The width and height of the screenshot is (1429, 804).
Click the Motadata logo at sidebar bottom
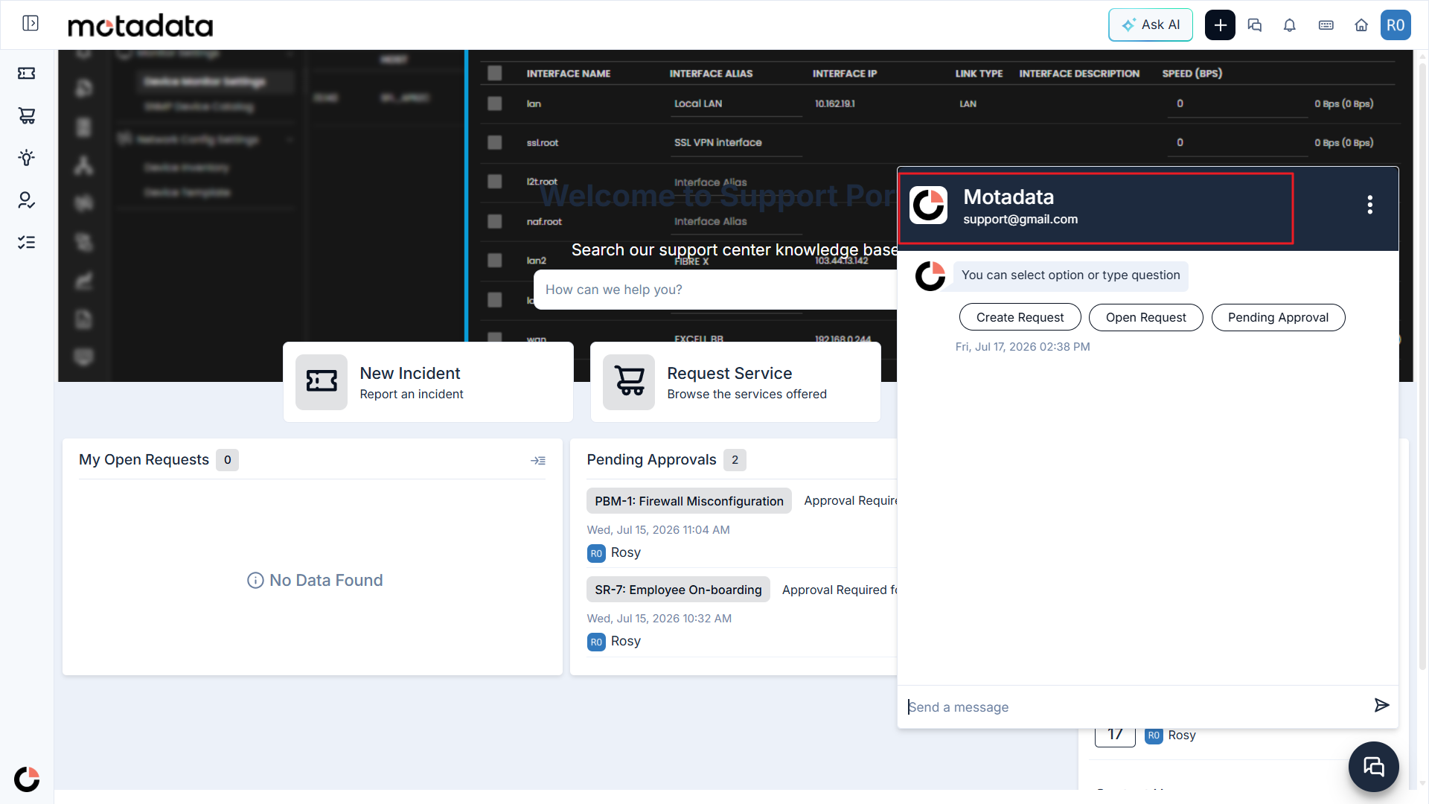[x=27, y=779]
